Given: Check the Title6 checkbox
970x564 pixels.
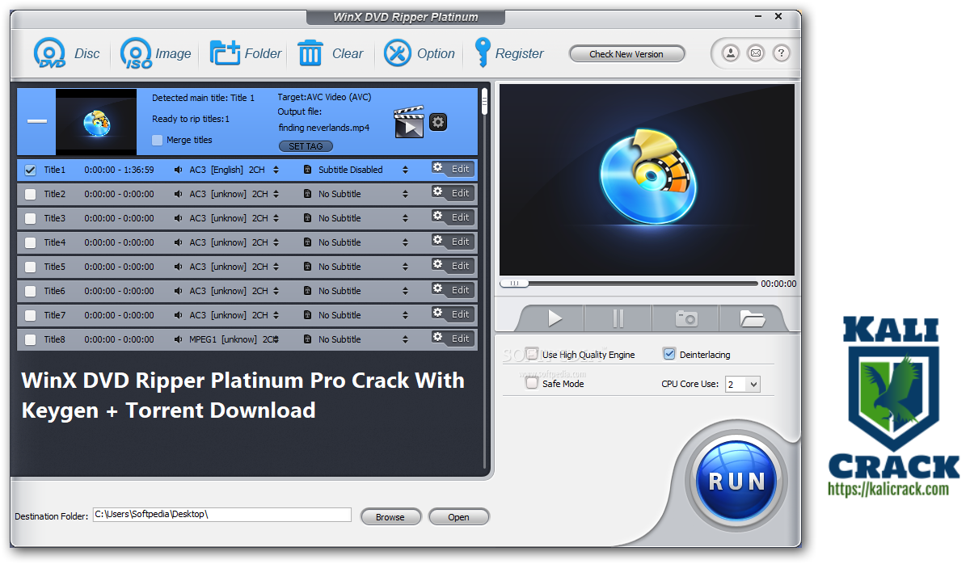Looking at the screenshot, I should tap(30, 291).
